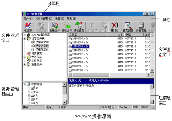Expand the 发送传真 tree node
This screenshot has width=172, height=121.
[x=25, y=57]
